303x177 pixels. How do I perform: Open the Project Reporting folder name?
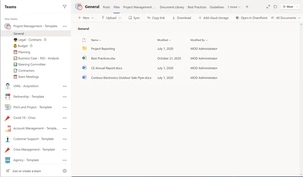click(103, 49)
